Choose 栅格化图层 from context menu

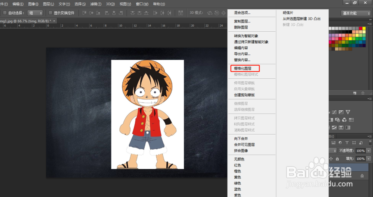pyautogui.click(x=243, y=69)
